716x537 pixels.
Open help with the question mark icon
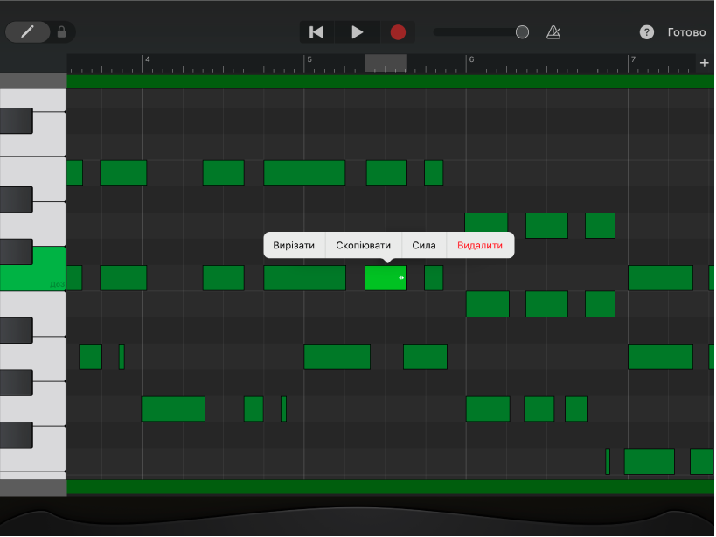click(x=646, y=32)
